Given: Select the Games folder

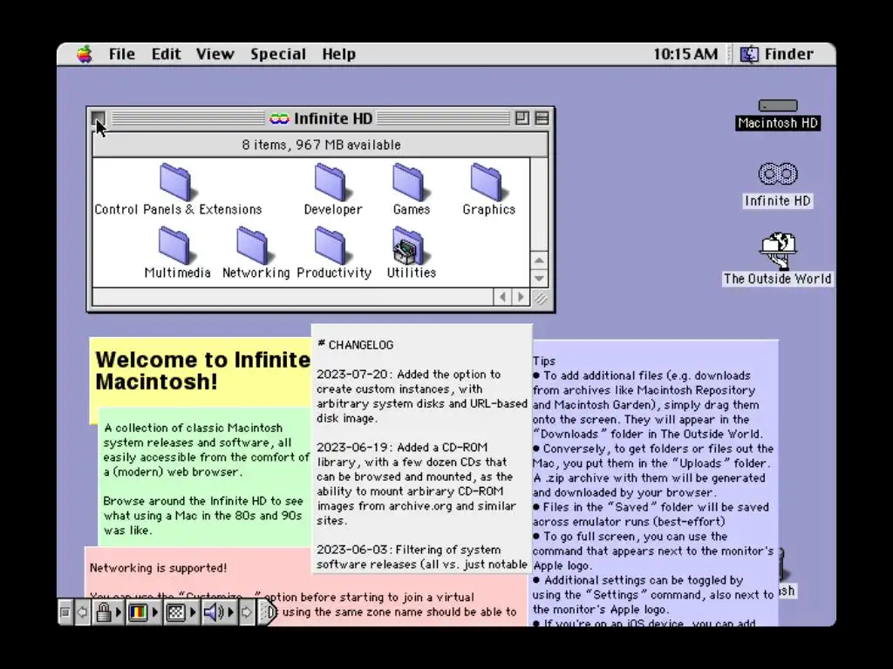Looking at the screenshot, I should (411, 191).
